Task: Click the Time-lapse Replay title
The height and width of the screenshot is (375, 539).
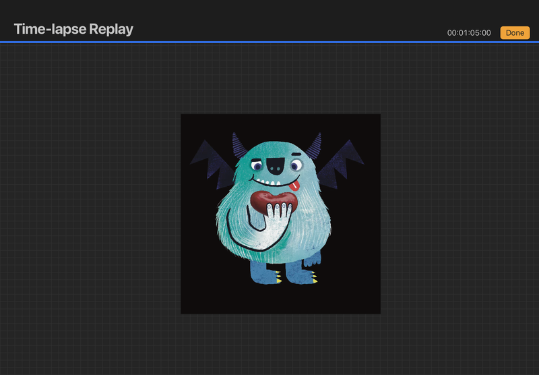Action: (73, 29)
